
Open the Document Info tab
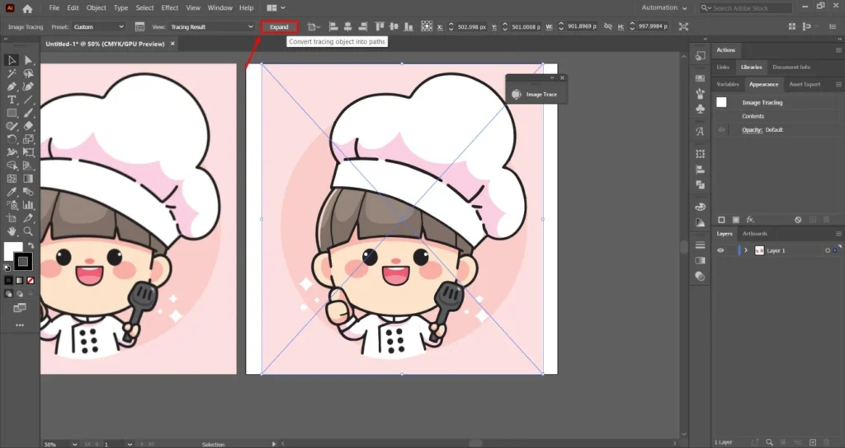(x=791, y=68)
